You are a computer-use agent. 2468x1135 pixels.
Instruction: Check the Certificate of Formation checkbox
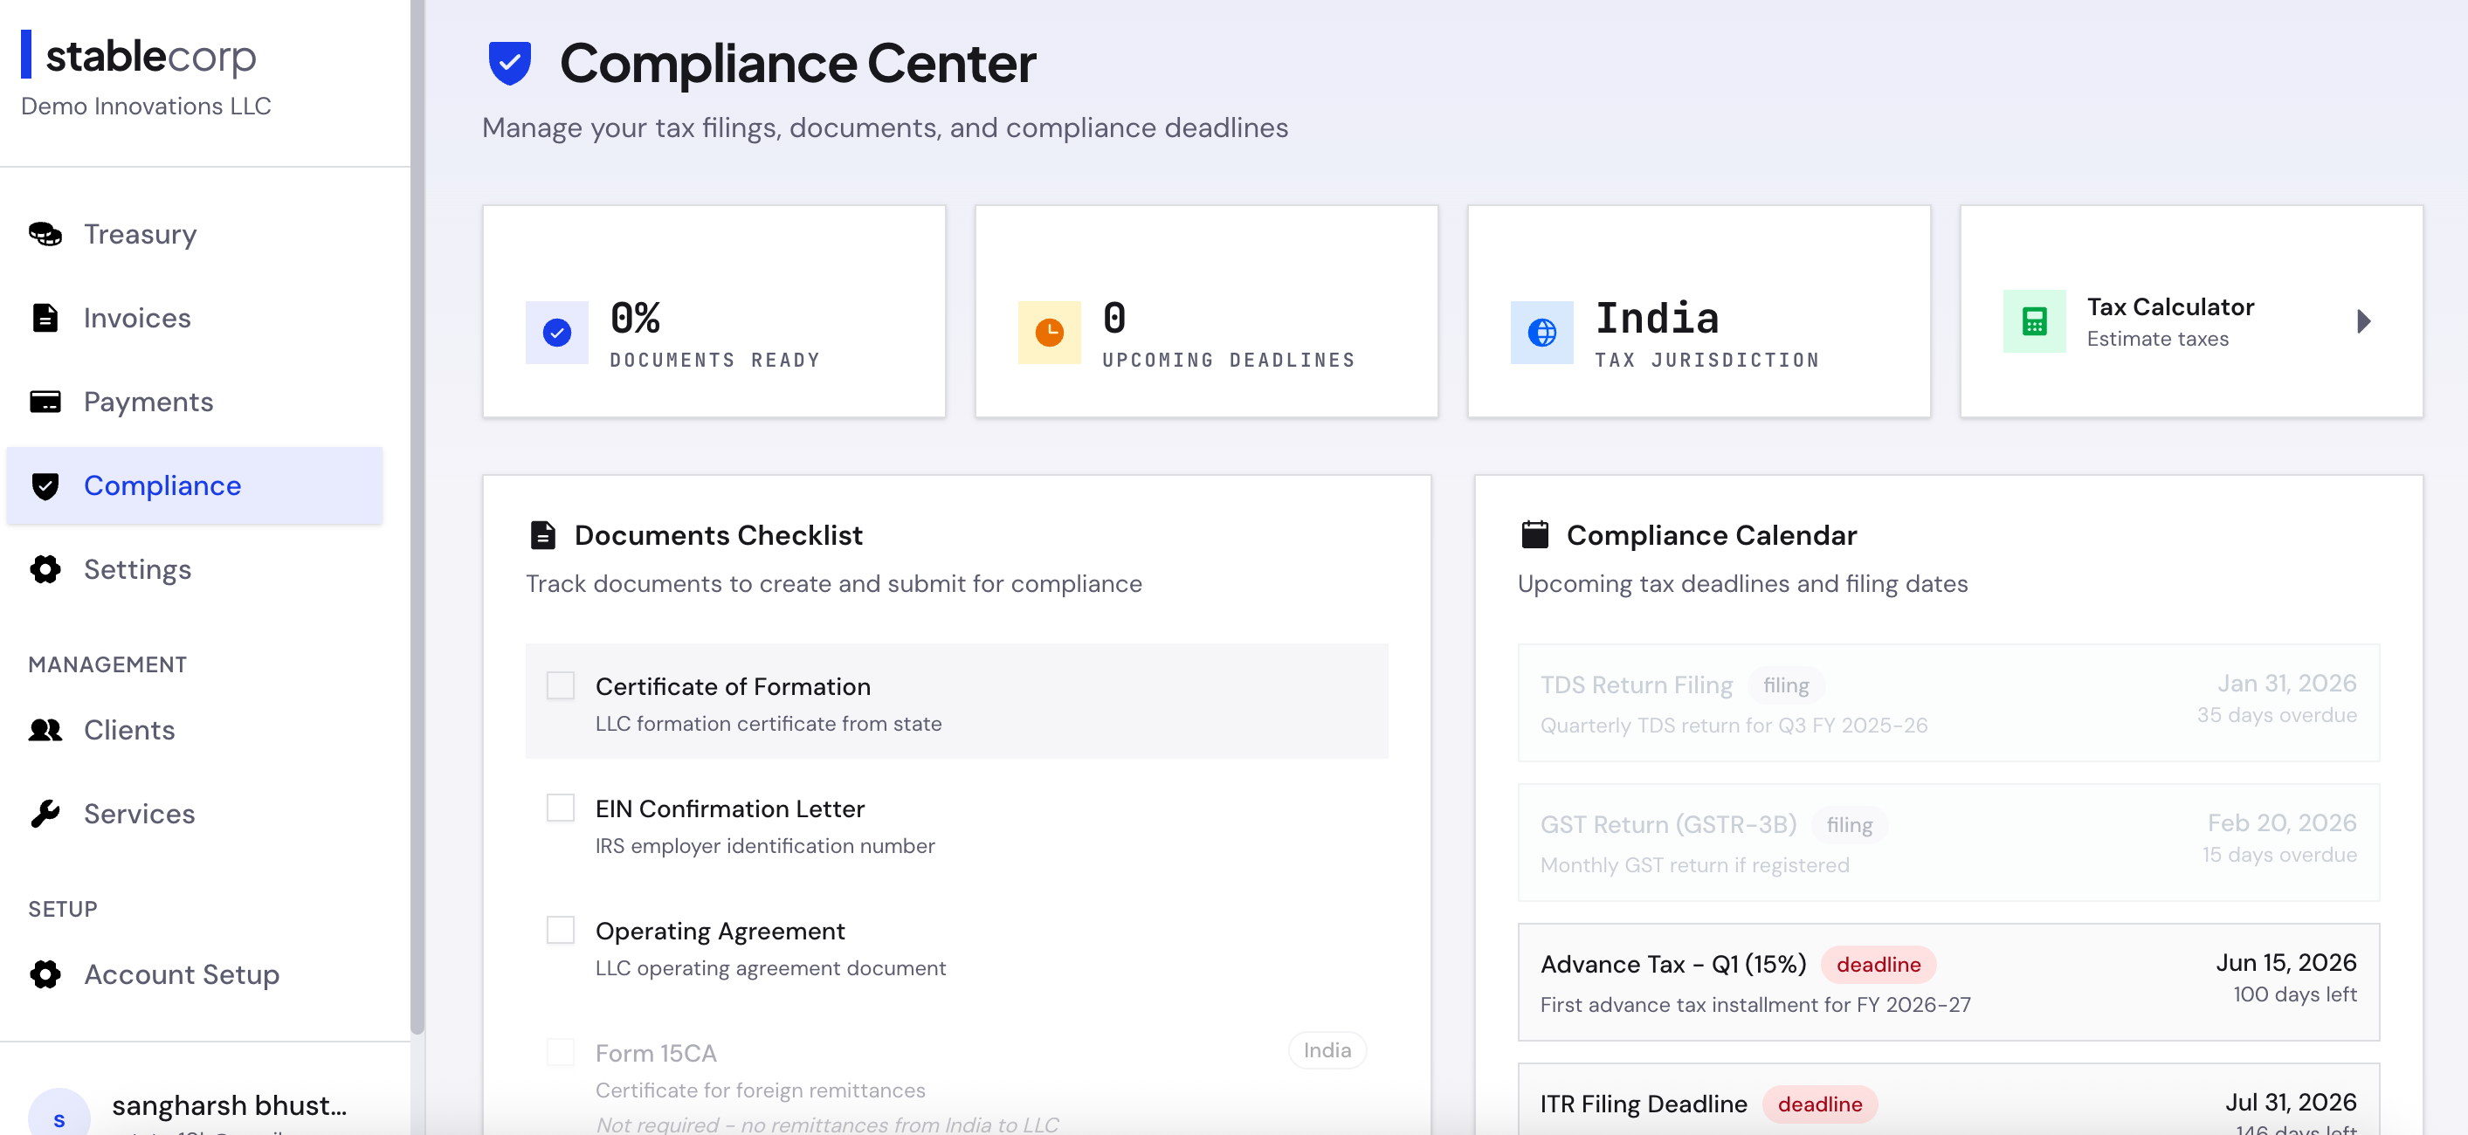click(x=561, y=685)
